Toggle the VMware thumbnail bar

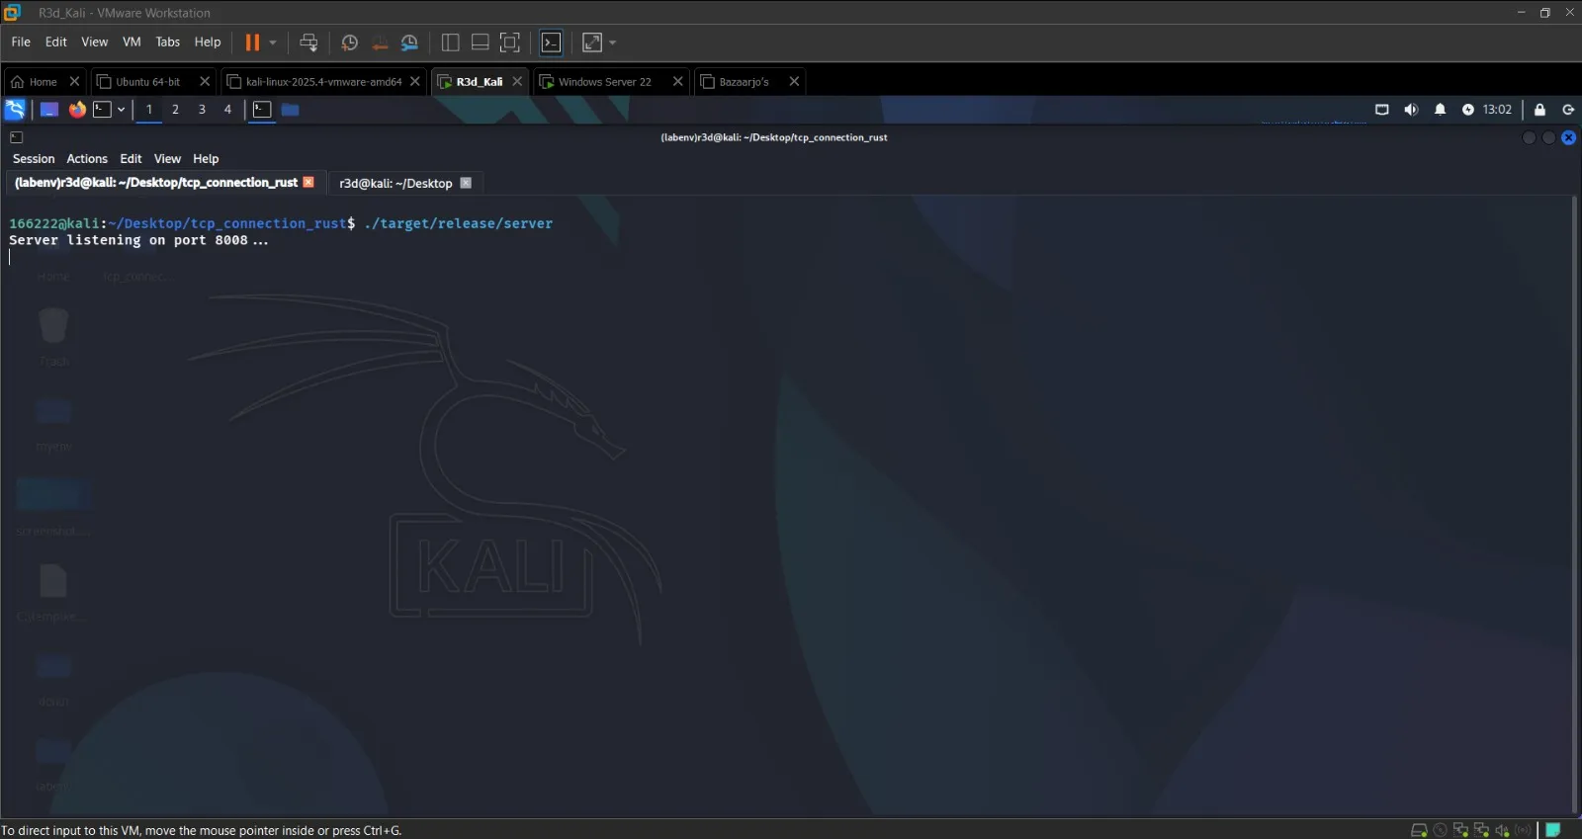click(x=481, y=42)
